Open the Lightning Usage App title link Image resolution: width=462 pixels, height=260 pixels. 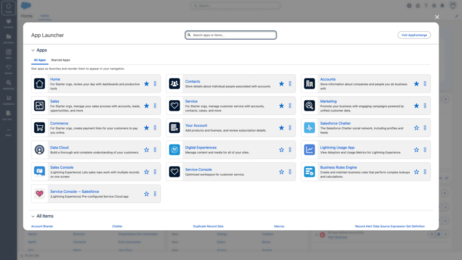pos(337,148)
